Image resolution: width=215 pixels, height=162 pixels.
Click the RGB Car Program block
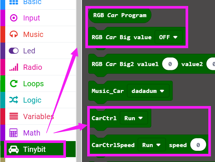point(120,15)
